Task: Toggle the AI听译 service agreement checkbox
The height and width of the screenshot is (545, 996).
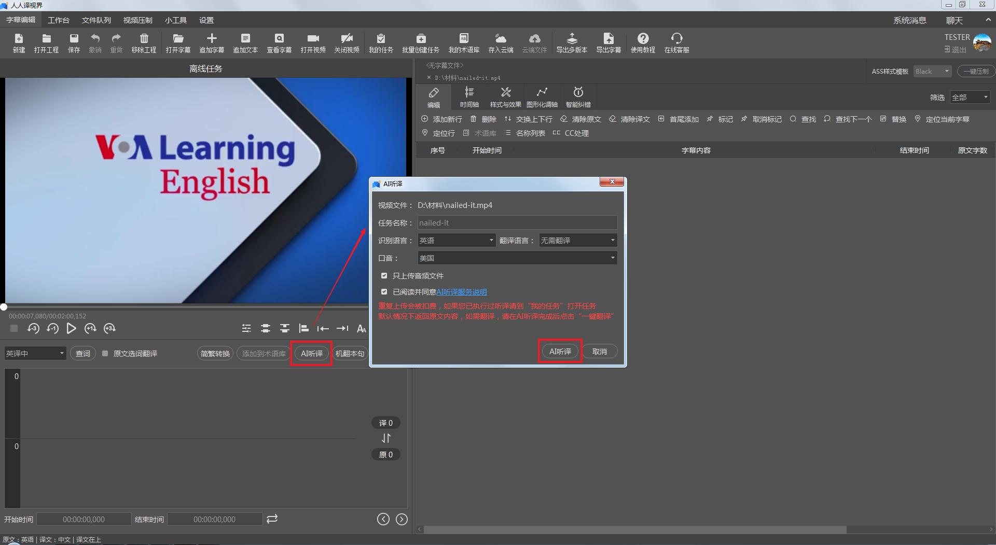Action: pyautogui.click(x=384, y=292)
